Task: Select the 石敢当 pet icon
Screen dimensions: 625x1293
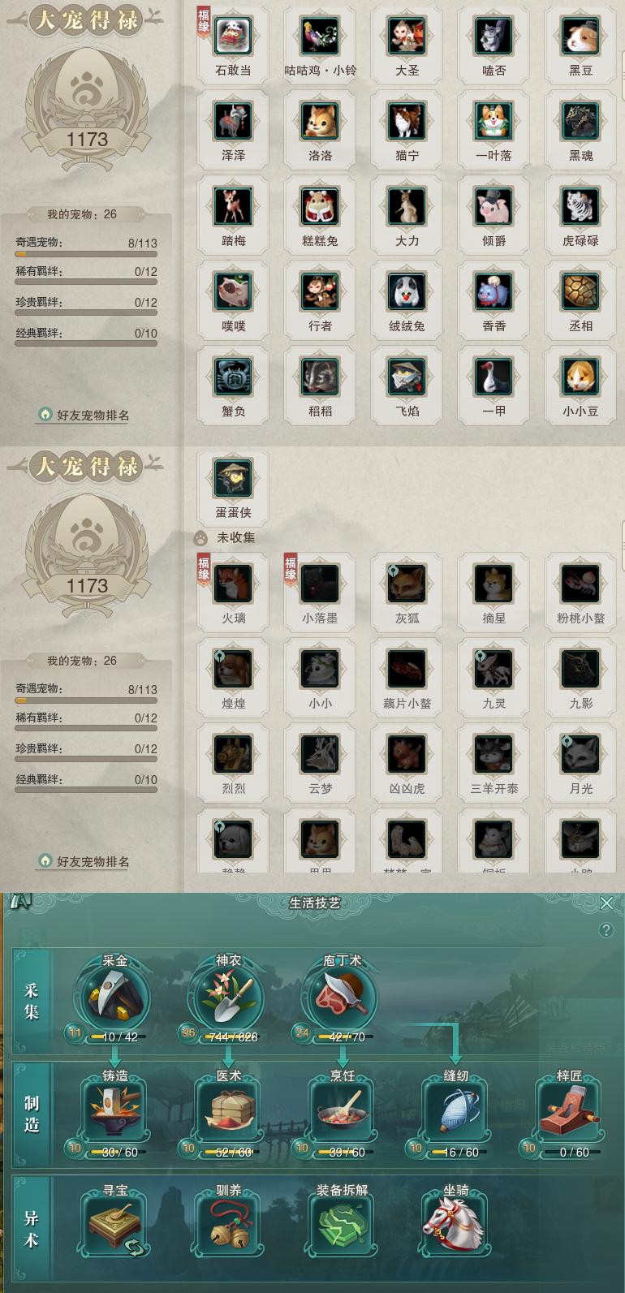Action: point(233,37)
